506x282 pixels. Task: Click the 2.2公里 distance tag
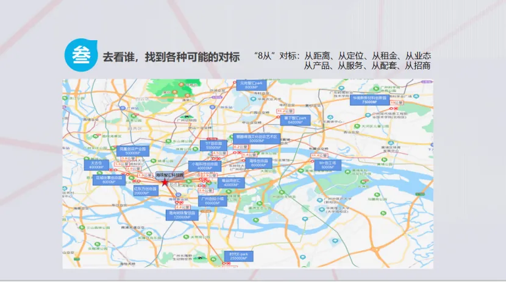pyautogui.click(x=183, y=207)
